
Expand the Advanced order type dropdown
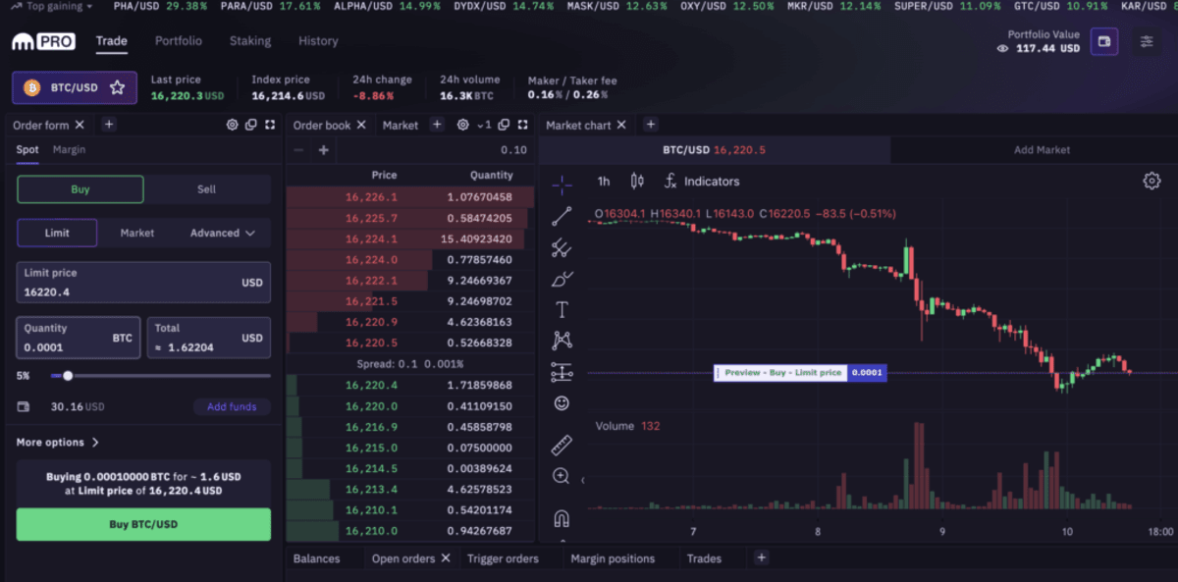point(223,233)
